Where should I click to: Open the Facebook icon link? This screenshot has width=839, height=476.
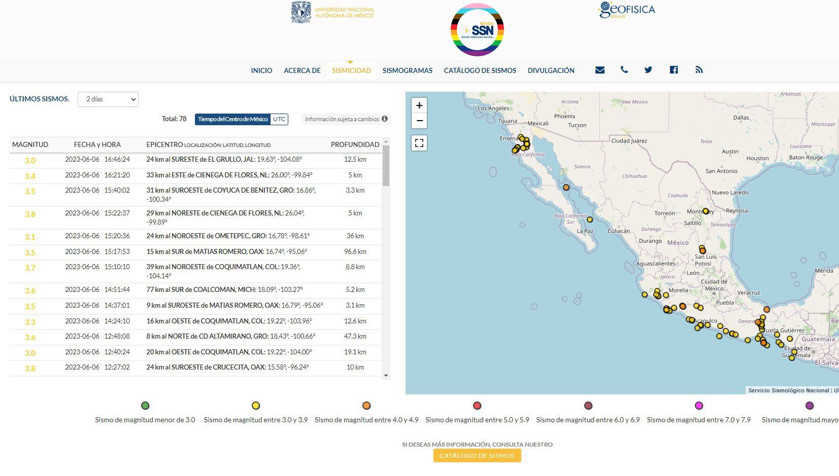tap(674, 70)
